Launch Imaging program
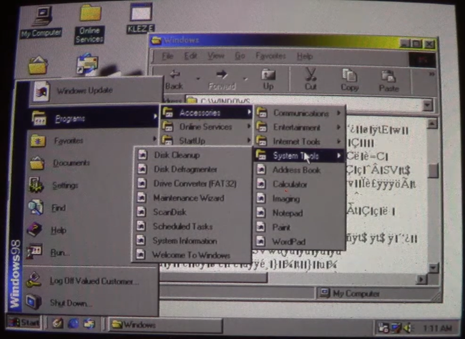This screenshot has width=465, height=339. pos(299,199)
